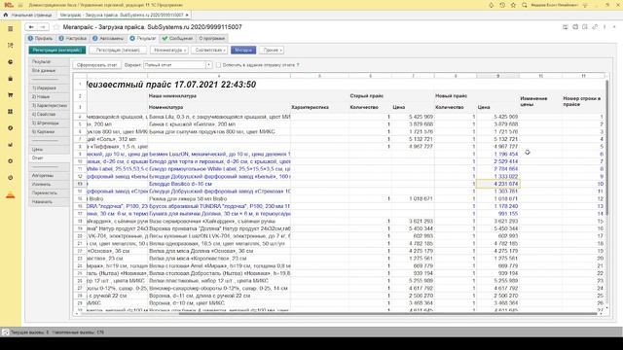Go back with the left arrow button

click(x=31, y=27)
